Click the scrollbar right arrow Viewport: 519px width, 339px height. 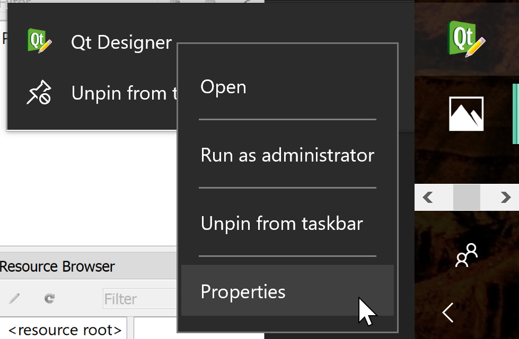tap(505, 197)
